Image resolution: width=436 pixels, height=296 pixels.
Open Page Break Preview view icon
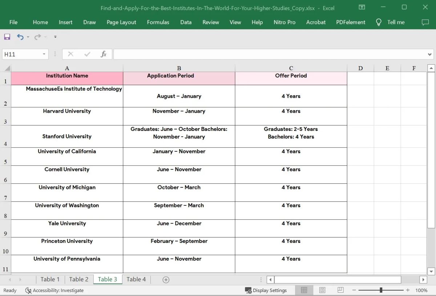[340, 290]
